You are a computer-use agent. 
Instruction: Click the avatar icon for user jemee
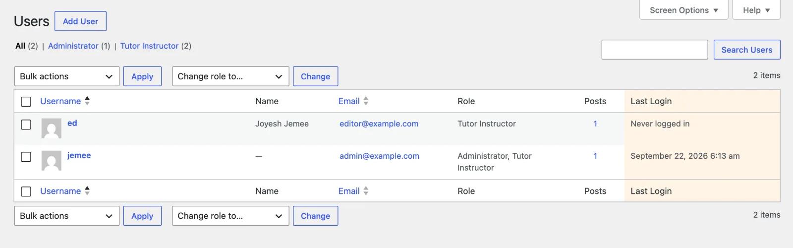tap(51, 161)
